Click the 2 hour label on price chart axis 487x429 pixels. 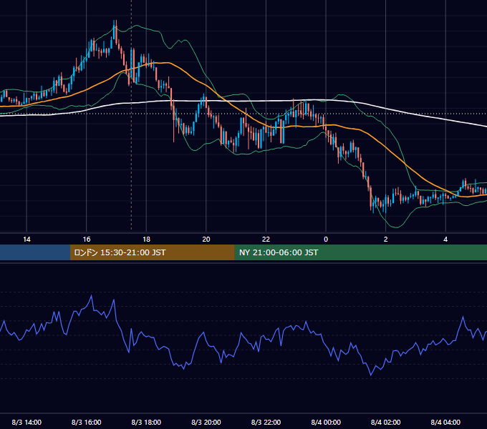pyautogui.click(x=386, y=240)
